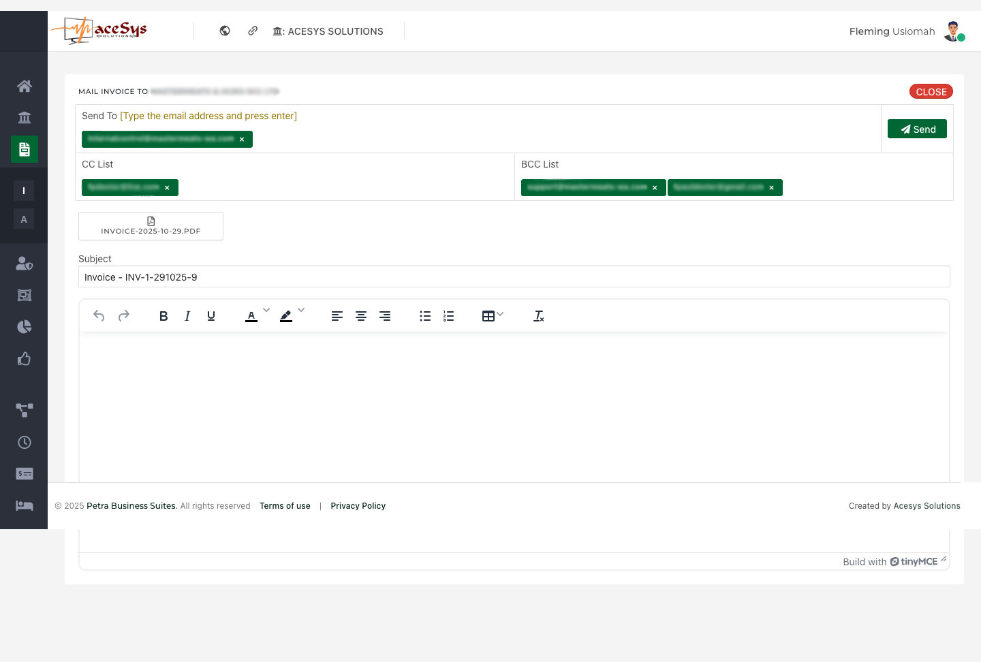Open text color dropdown arrow
This screenshot has width=981, height=662.
coord(266,311)
